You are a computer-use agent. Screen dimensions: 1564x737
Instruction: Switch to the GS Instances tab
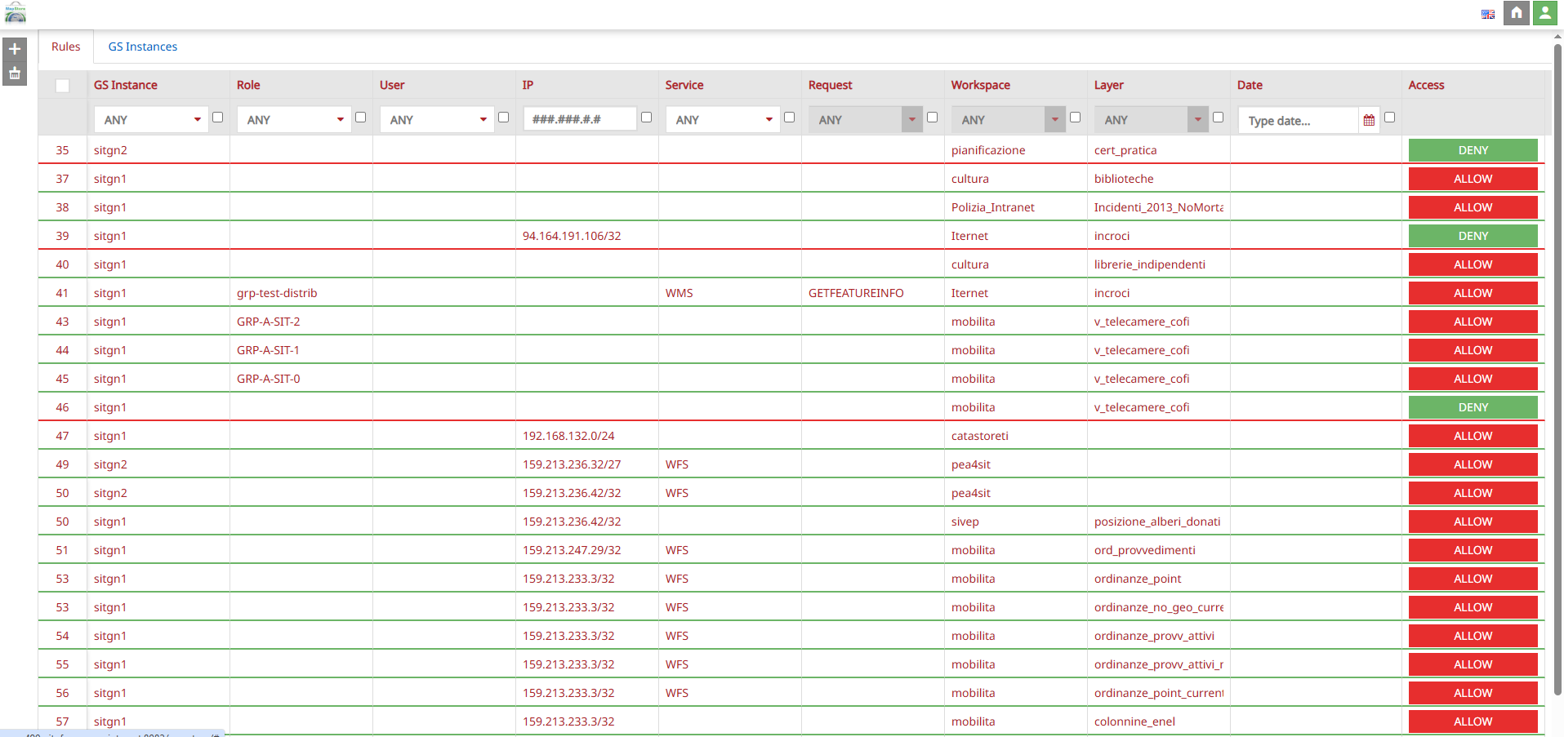pyautogui.click(x=143, y=47)
